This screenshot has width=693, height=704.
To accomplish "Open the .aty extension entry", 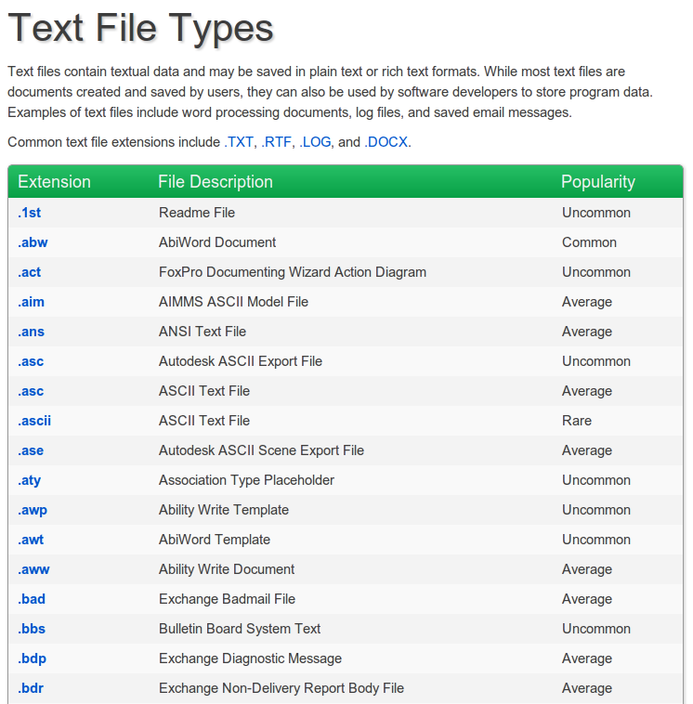I will point(30,480).
